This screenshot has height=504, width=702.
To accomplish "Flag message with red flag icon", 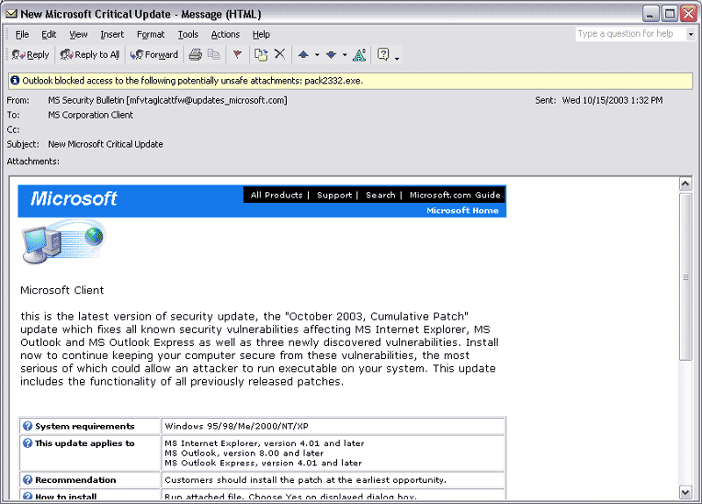I will pyautogui.click(x=237, y=54).
